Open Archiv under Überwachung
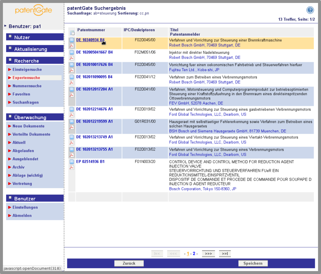Image resolution: width=321 pixels, height=274 pixels. tap(18, 167)
